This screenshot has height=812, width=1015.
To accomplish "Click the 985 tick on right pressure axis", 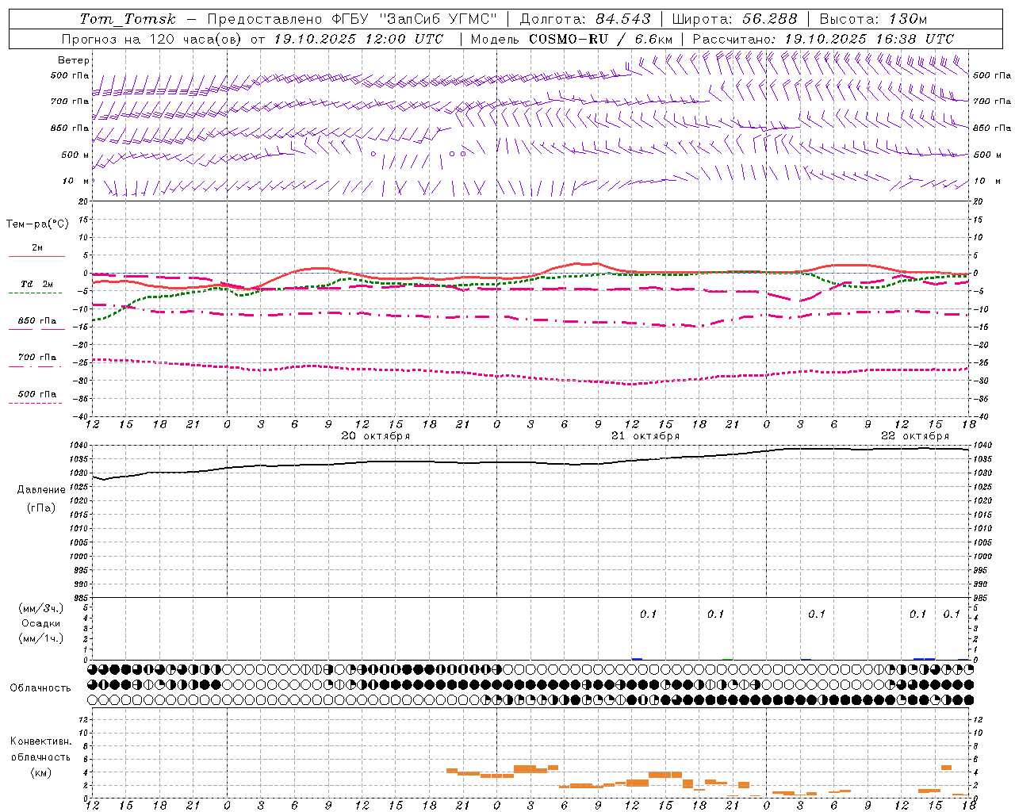I will [x=981, y=598].
